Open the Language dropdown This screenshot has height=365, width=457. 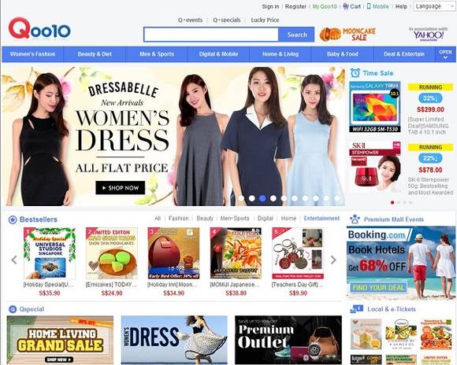434,6
